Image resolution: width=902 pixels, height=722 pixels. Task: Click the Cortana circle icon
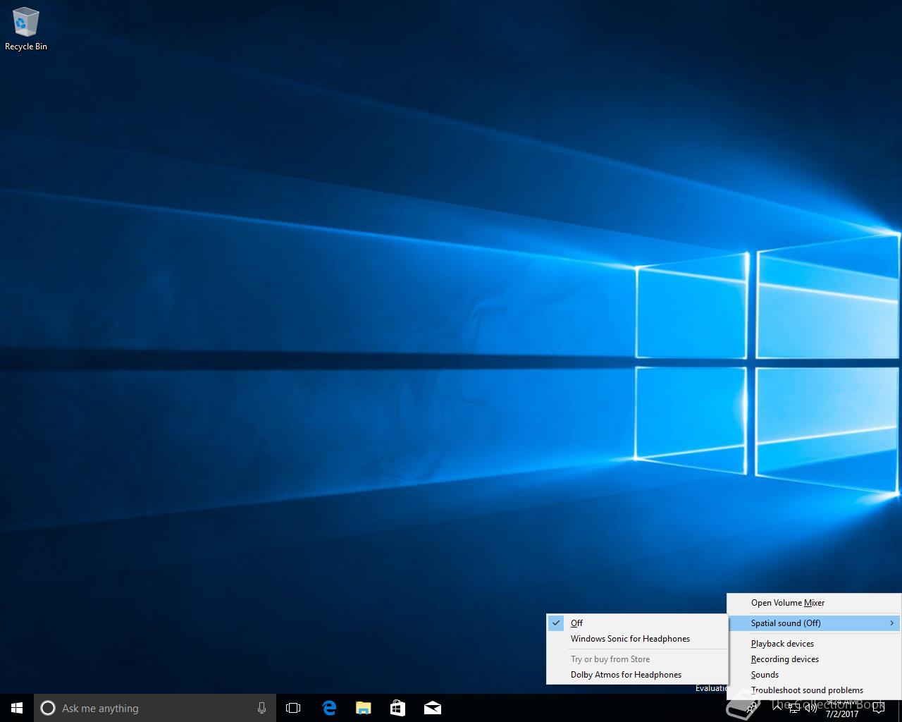coord(48,708)
